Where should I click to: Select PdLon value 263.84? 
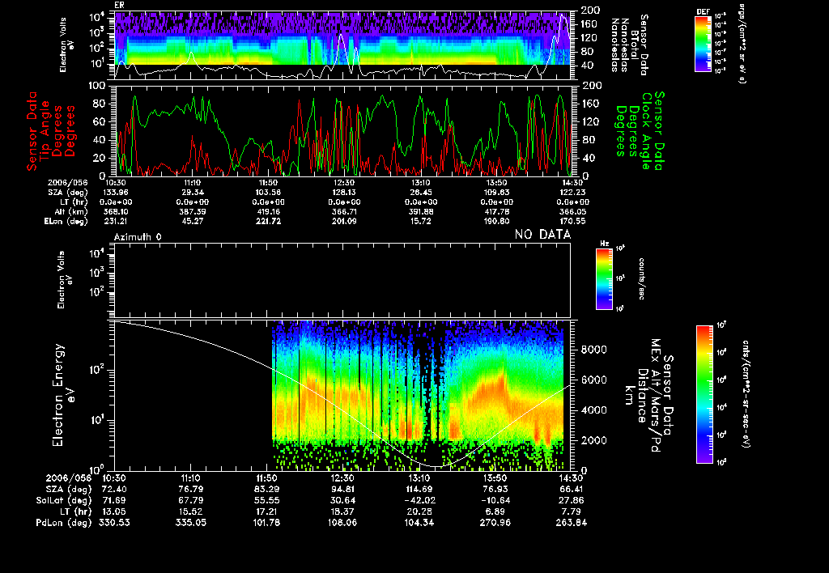pos(571,522)
